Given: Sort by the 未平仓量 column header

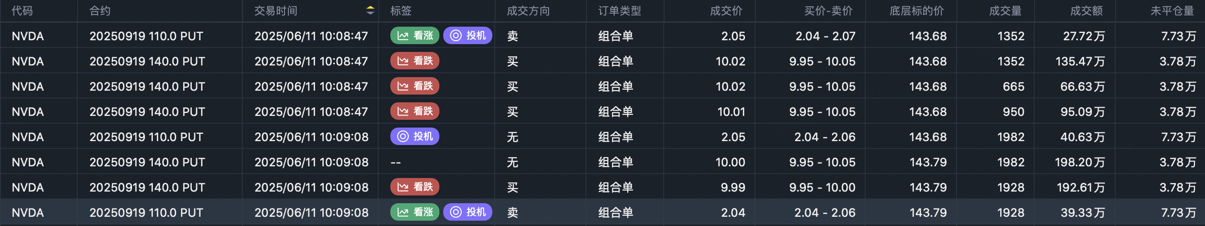Looking at the screenshot, I should (x=1172, y=11).
